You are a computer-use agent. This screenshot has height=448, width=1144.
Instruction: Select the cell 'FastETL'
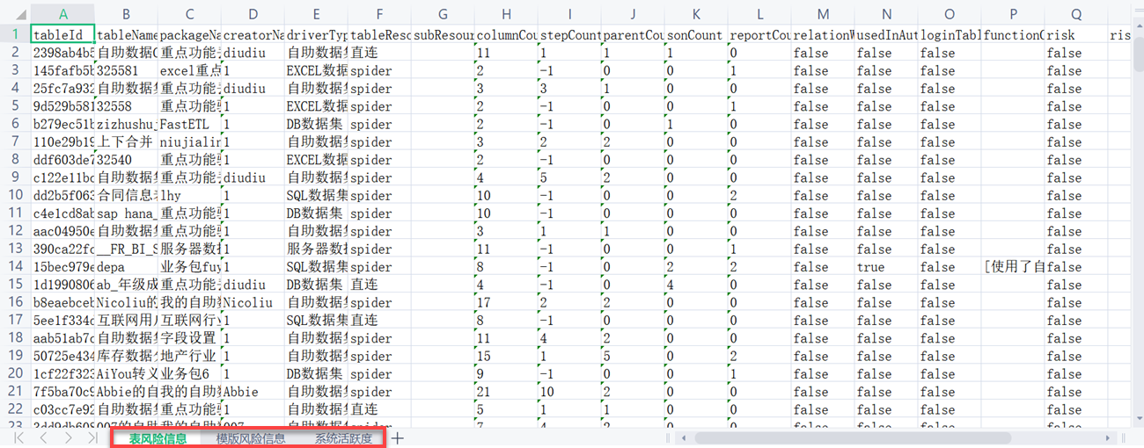189,124
